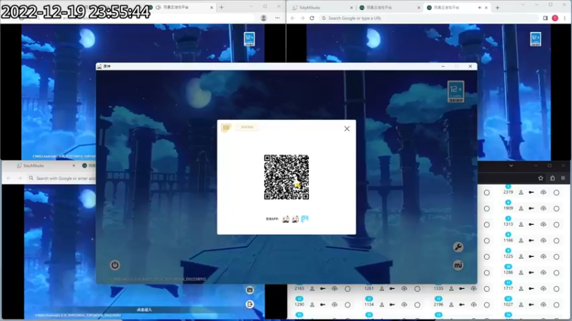Click the yellow chat icon in dialog header

tap(226, 128)
